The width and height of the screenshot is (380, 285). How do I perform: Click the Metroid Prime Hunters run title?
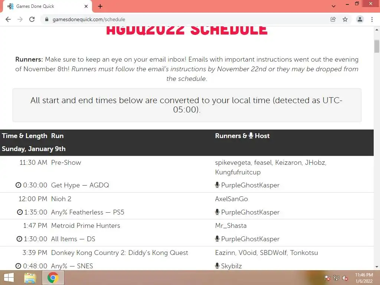tap(86, 226)
